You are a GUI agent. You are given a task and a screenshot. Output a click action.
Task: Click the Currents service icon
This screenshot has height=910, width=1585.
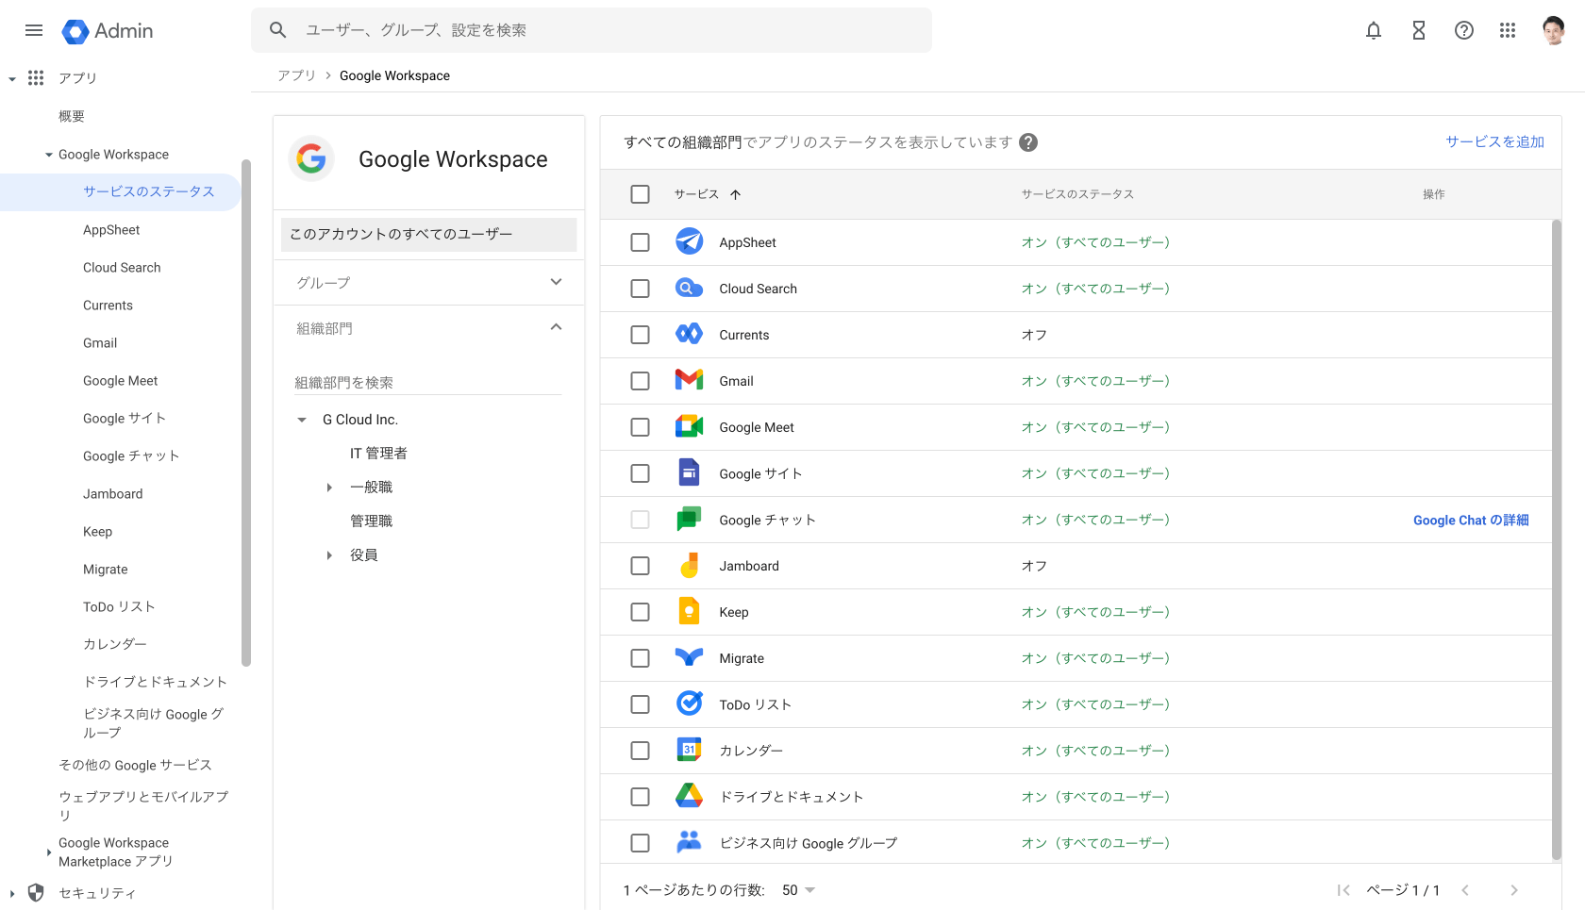coord(690,335)
